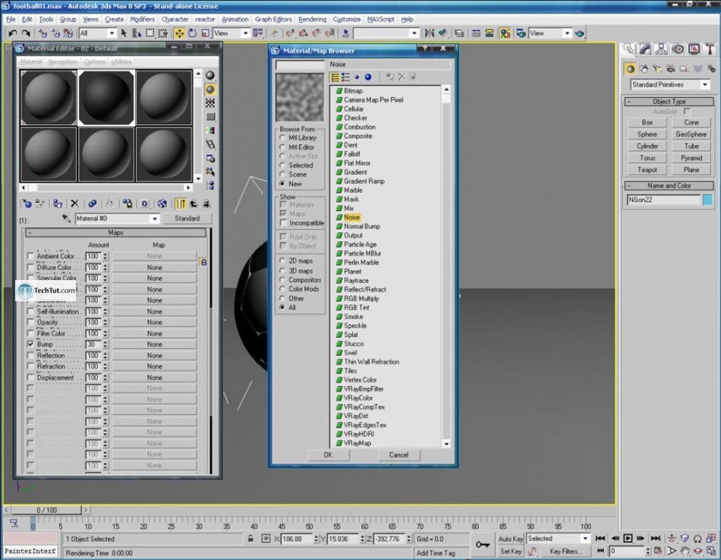
Task: Select the Select and Move tool
Action: pos(179,33)
